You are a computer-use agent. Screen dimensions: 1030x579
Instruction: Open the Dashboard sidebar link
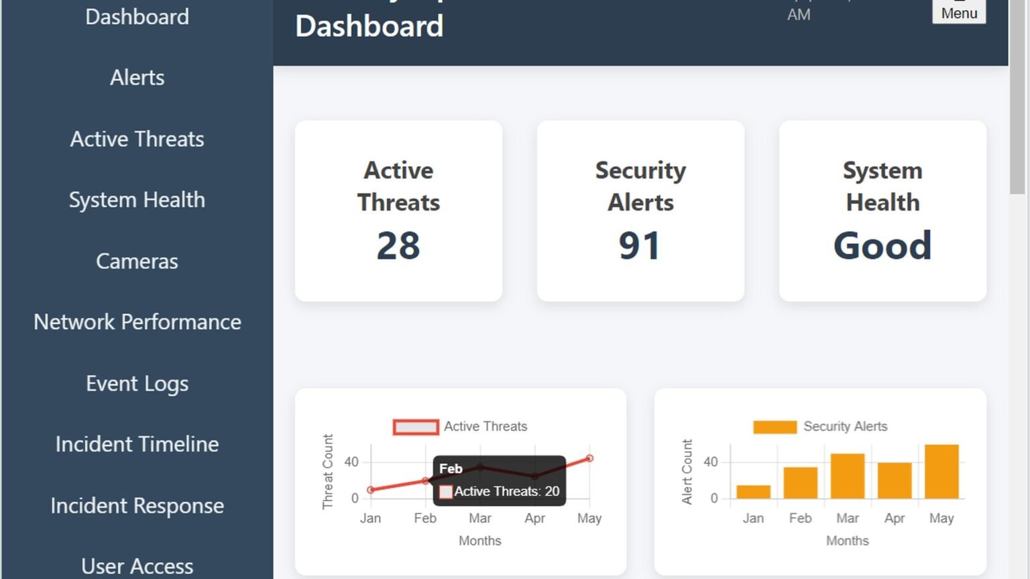coord(137,17)
